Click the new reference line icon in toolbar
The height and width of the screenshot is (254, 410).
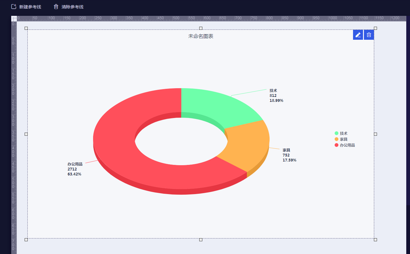point(13,6)
